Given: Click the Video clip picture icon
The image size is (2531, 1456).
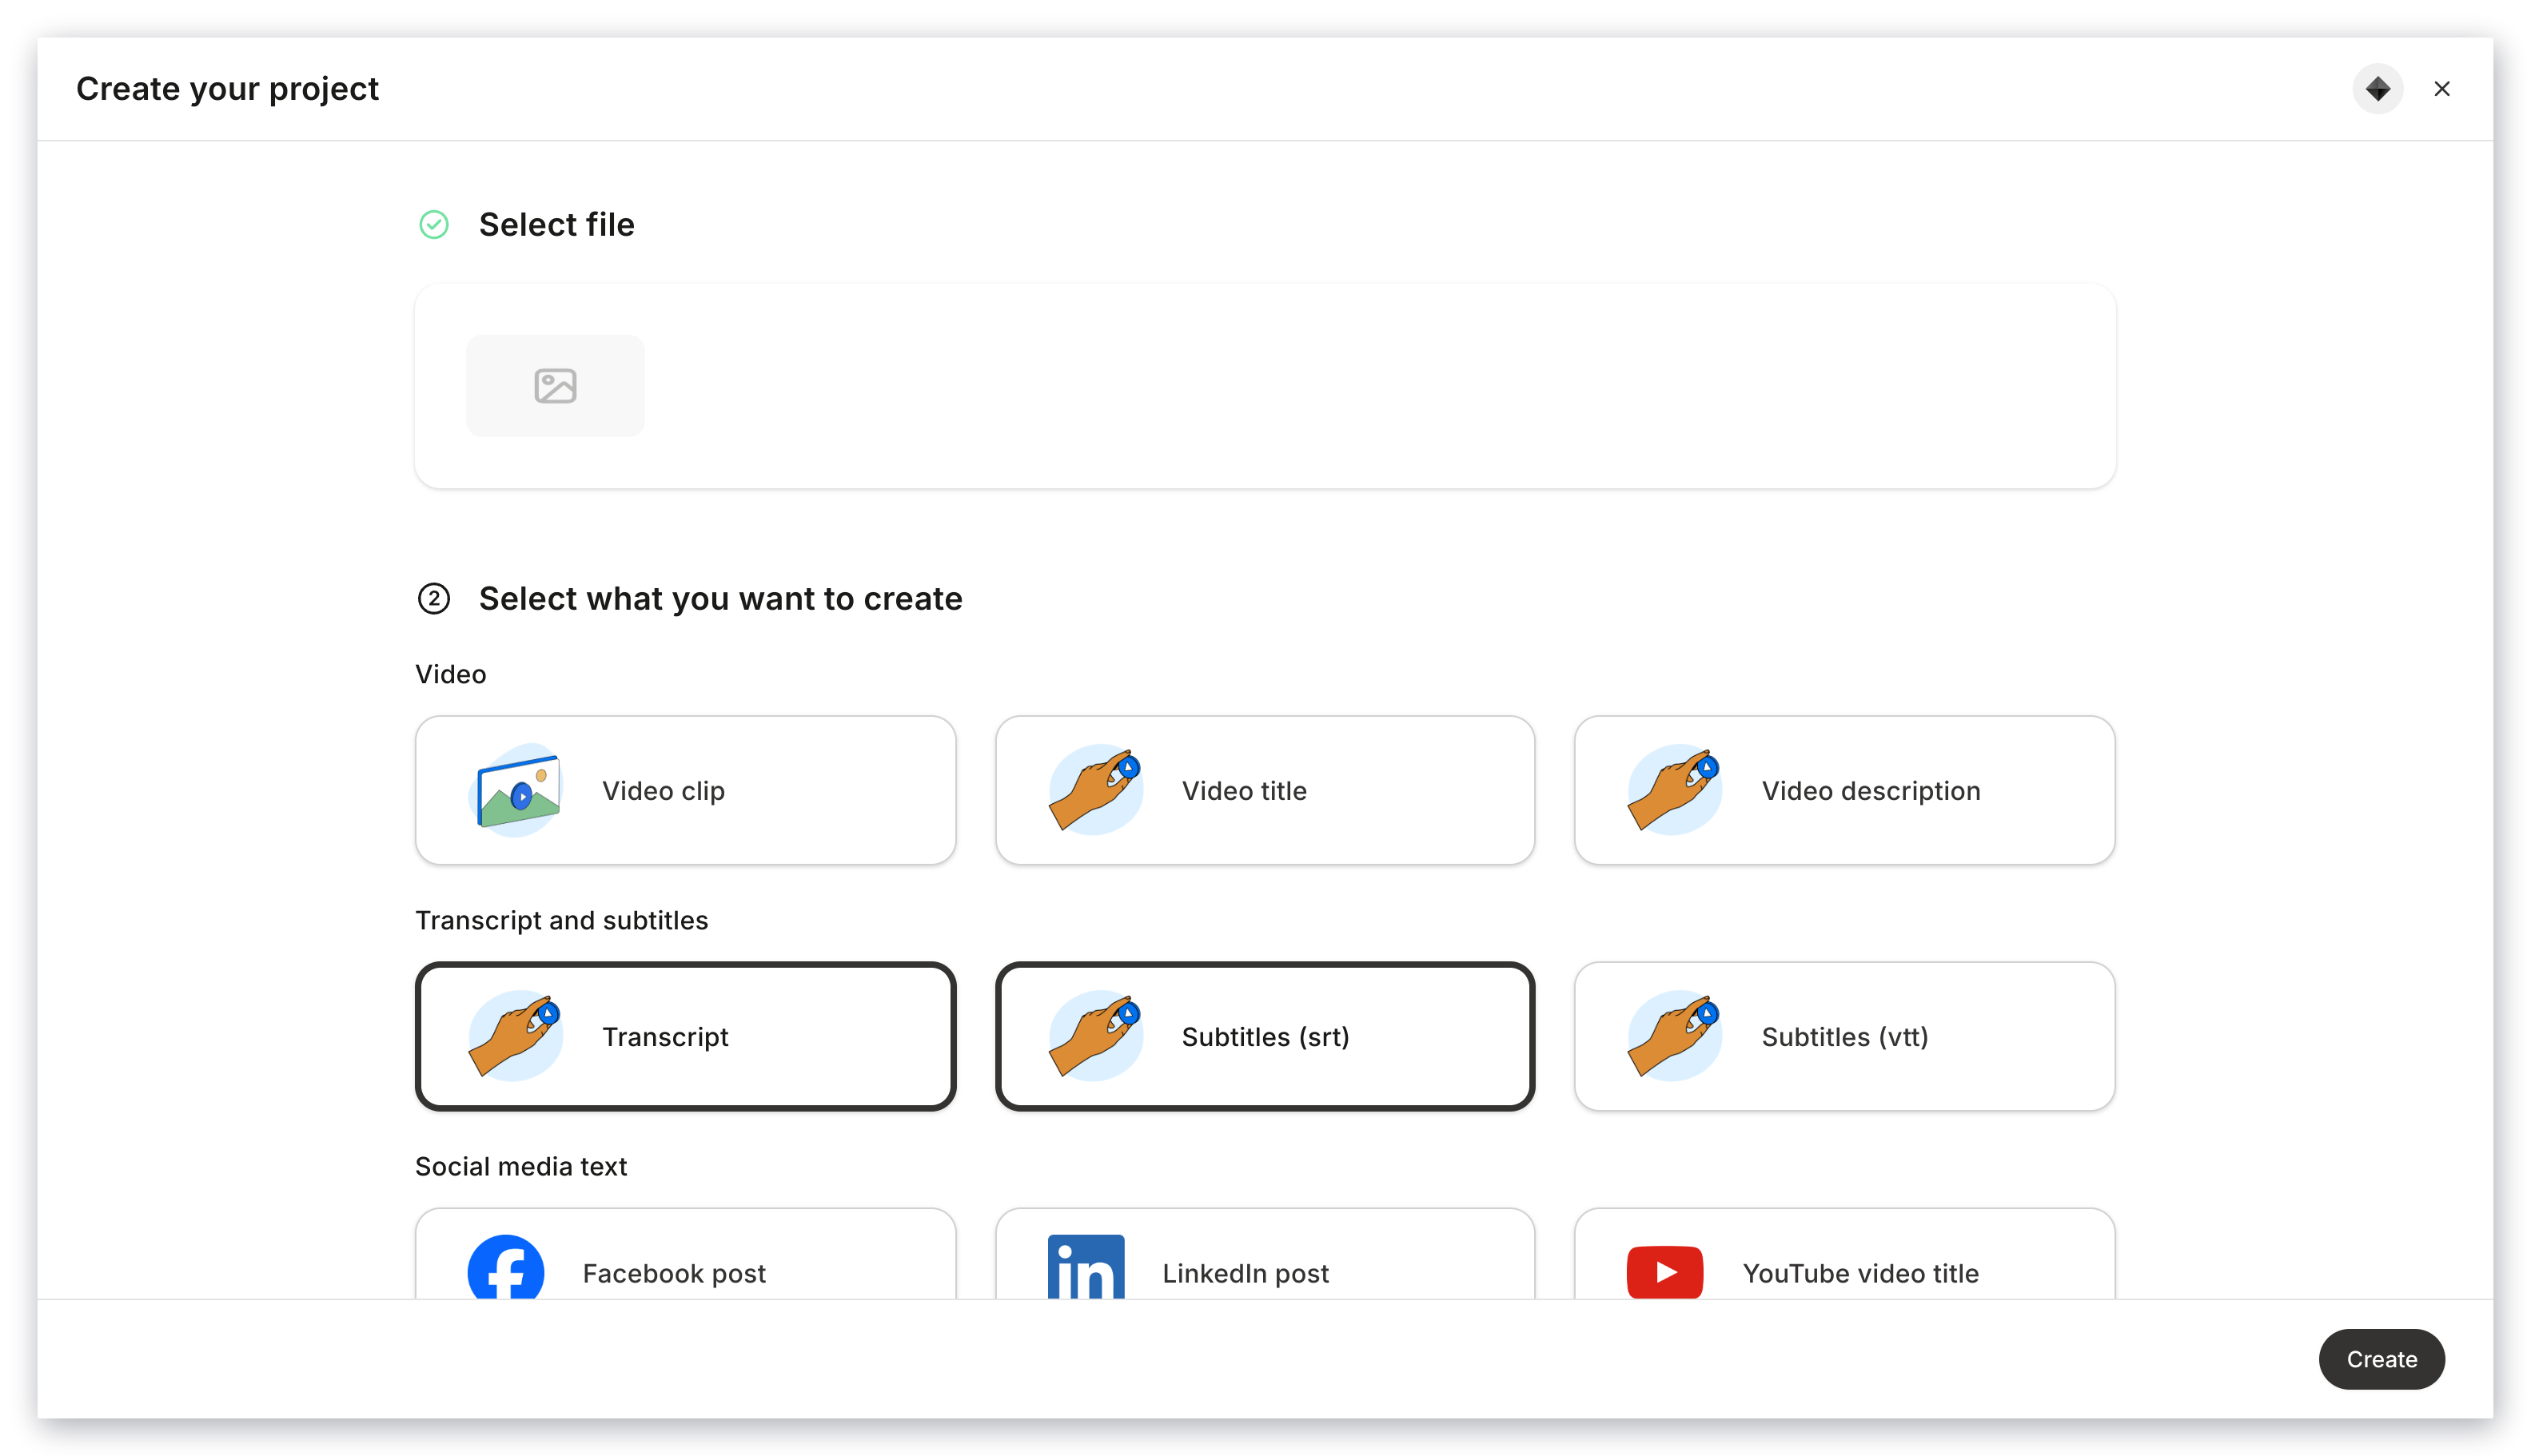Looking at the screenshot, I should 516,790.
